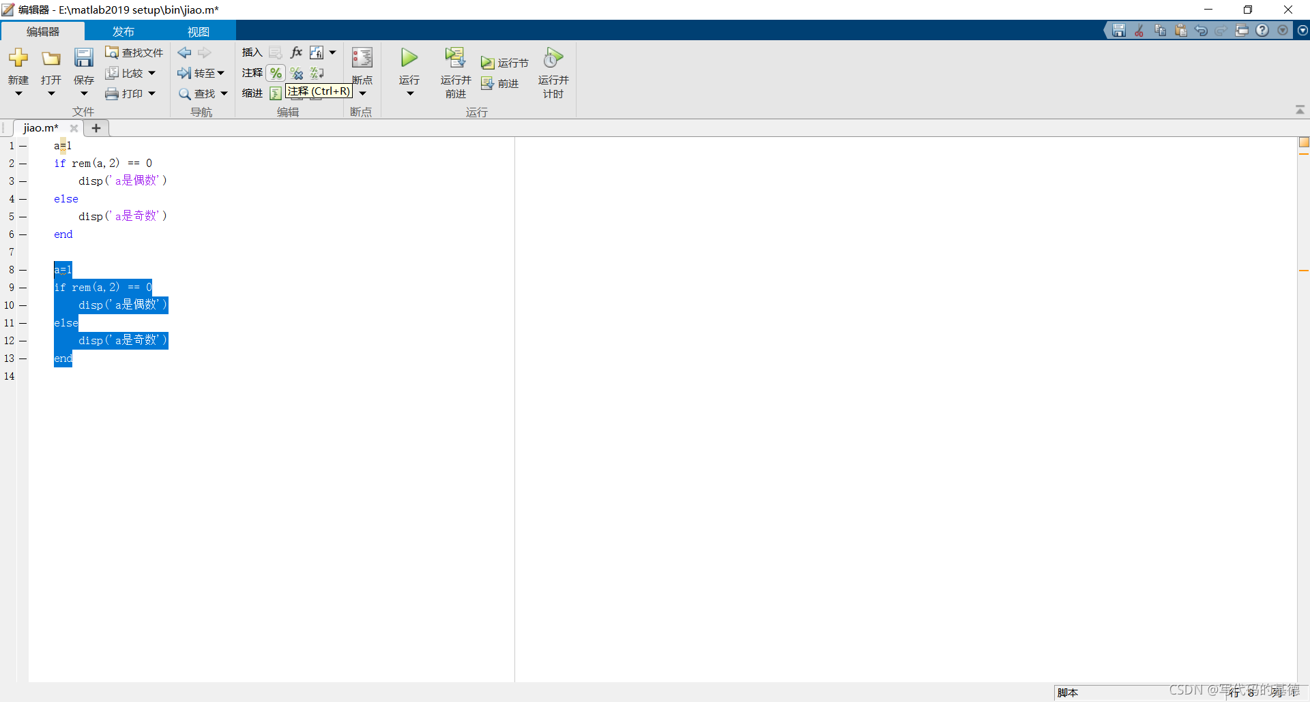
Task: Click the quick access Copy icon
Action: (x=1160, y=30)
